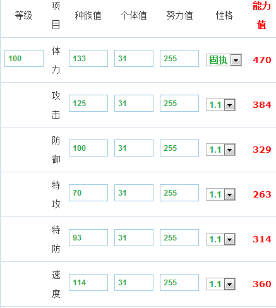Expand the 速度 nature modifier dropdown
The width and height of the screenshot is (276, 308).
[220, 284]
